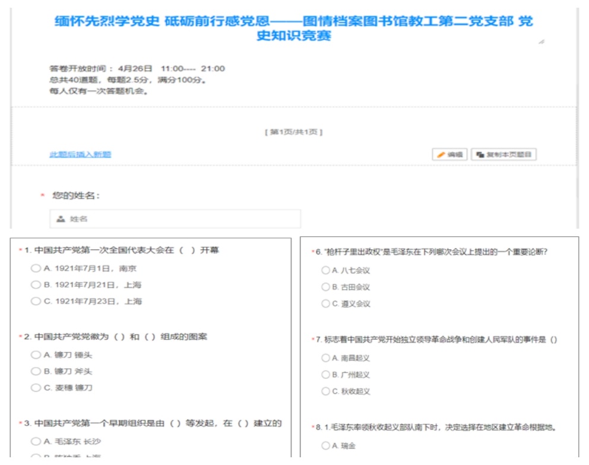
Task: Pick B. 镰刀 斧头 radio option
Action: point(36,371)
